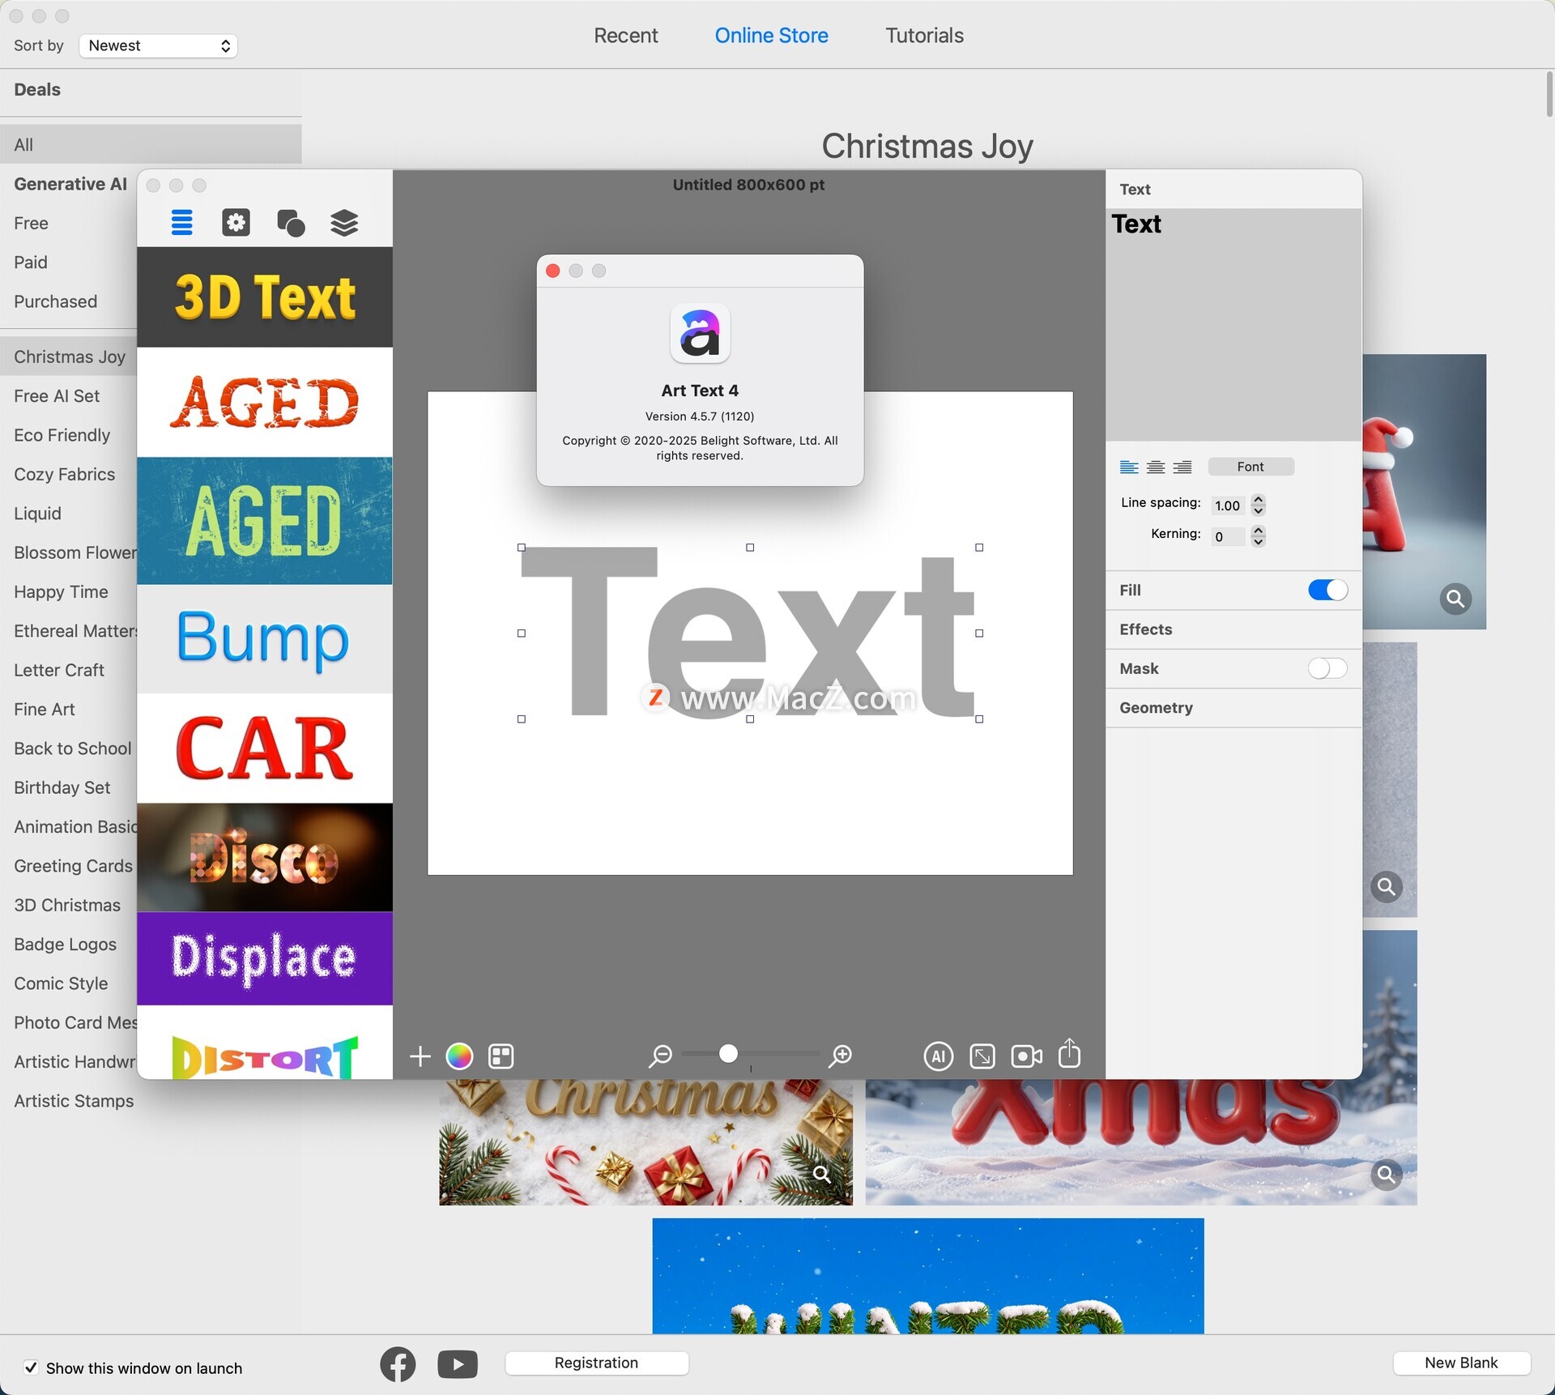
Task: Open the styles list panel icon
Action: click(x=182, y=223)
